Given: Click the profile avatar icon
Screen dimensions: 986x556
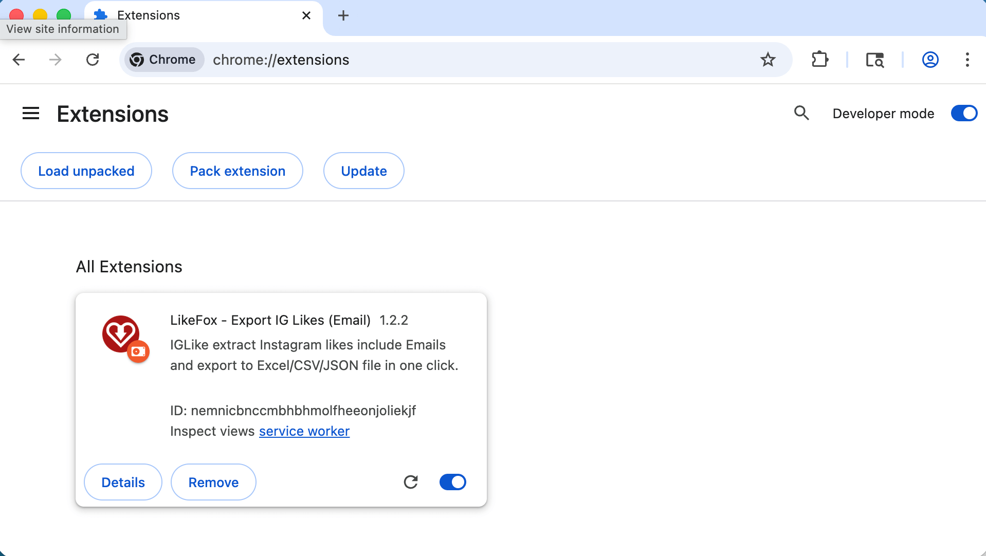Looking at the screenshot, I should (930, 60).
